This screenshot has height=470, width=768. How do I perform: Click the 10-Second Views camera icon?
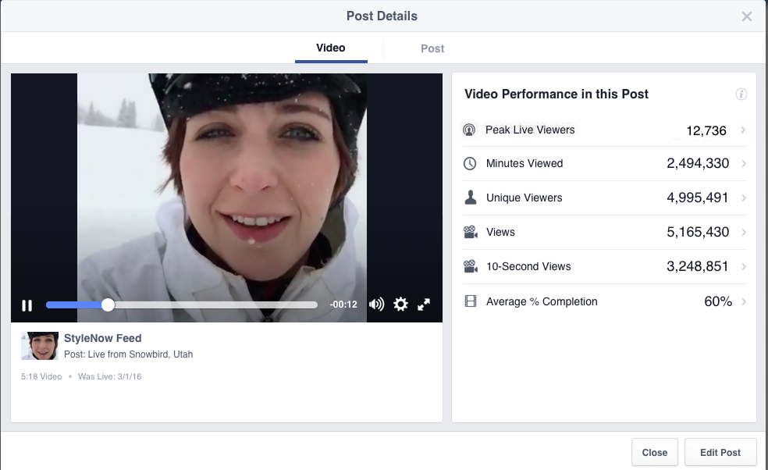pyautogui.click(x=469, y=266)
